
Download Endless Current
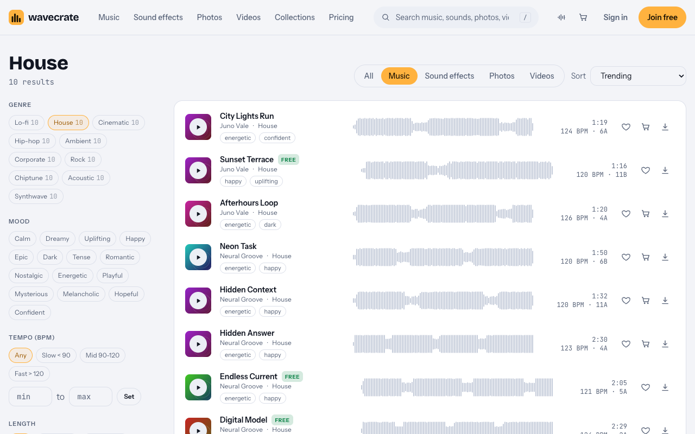[x=665, y=387]
